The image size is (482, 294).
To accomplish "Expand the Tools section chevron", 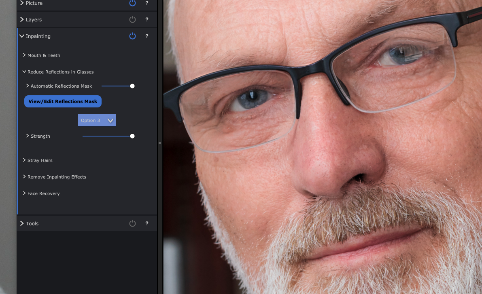I will pos(22,223).
